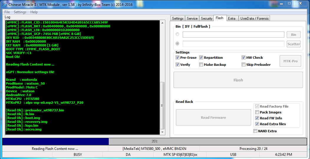Click the log scrollbar down arrow
The width and height of the screenshot is (310, 159).
point(162,132)
